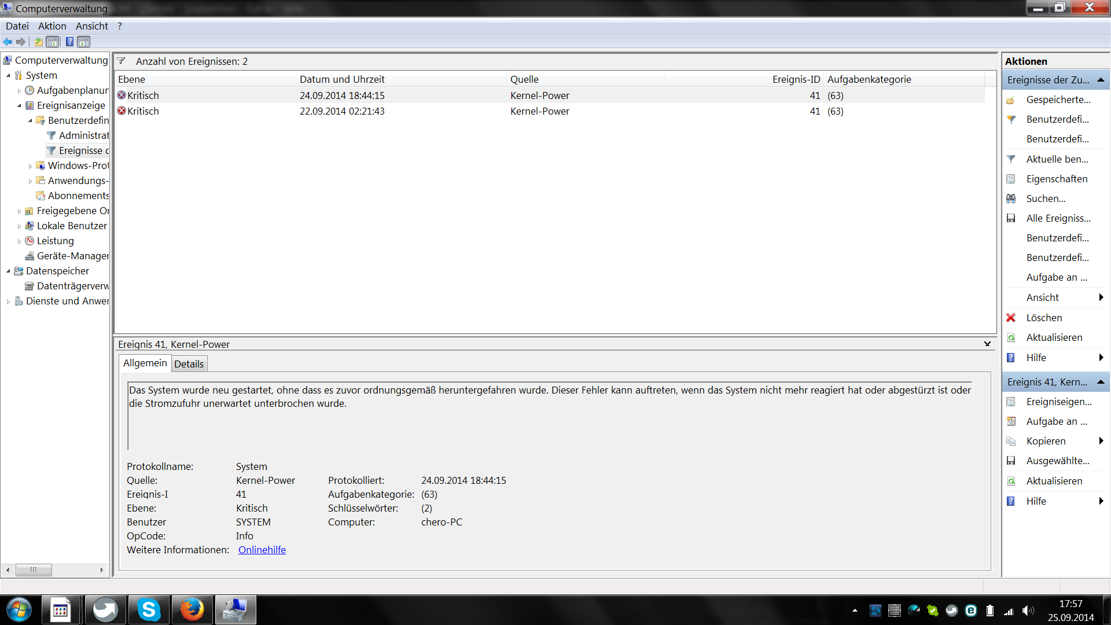Image resolution: width=1111 pixels, height=625 pixels.
Task: Click the back arrow toolbar icon
Action: (8, 42)
